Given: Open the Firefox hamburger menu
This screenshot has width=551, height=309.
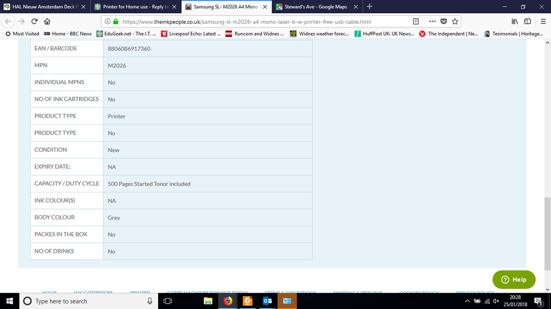Looking at the screenshot, I should [543, 21].
